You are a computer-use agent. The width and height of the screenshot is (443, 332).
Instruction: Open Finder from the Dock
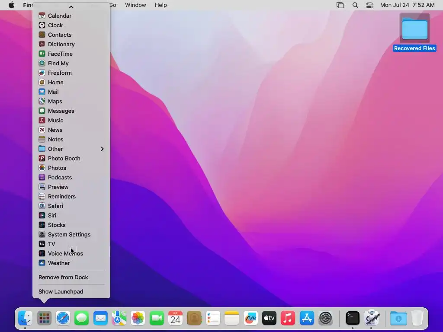pos(26,318)
